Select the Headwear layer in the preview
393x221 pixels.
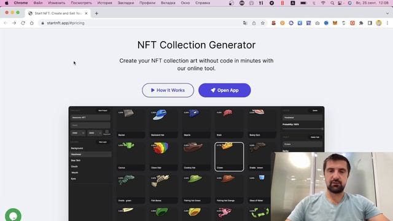tap(90, 154)
